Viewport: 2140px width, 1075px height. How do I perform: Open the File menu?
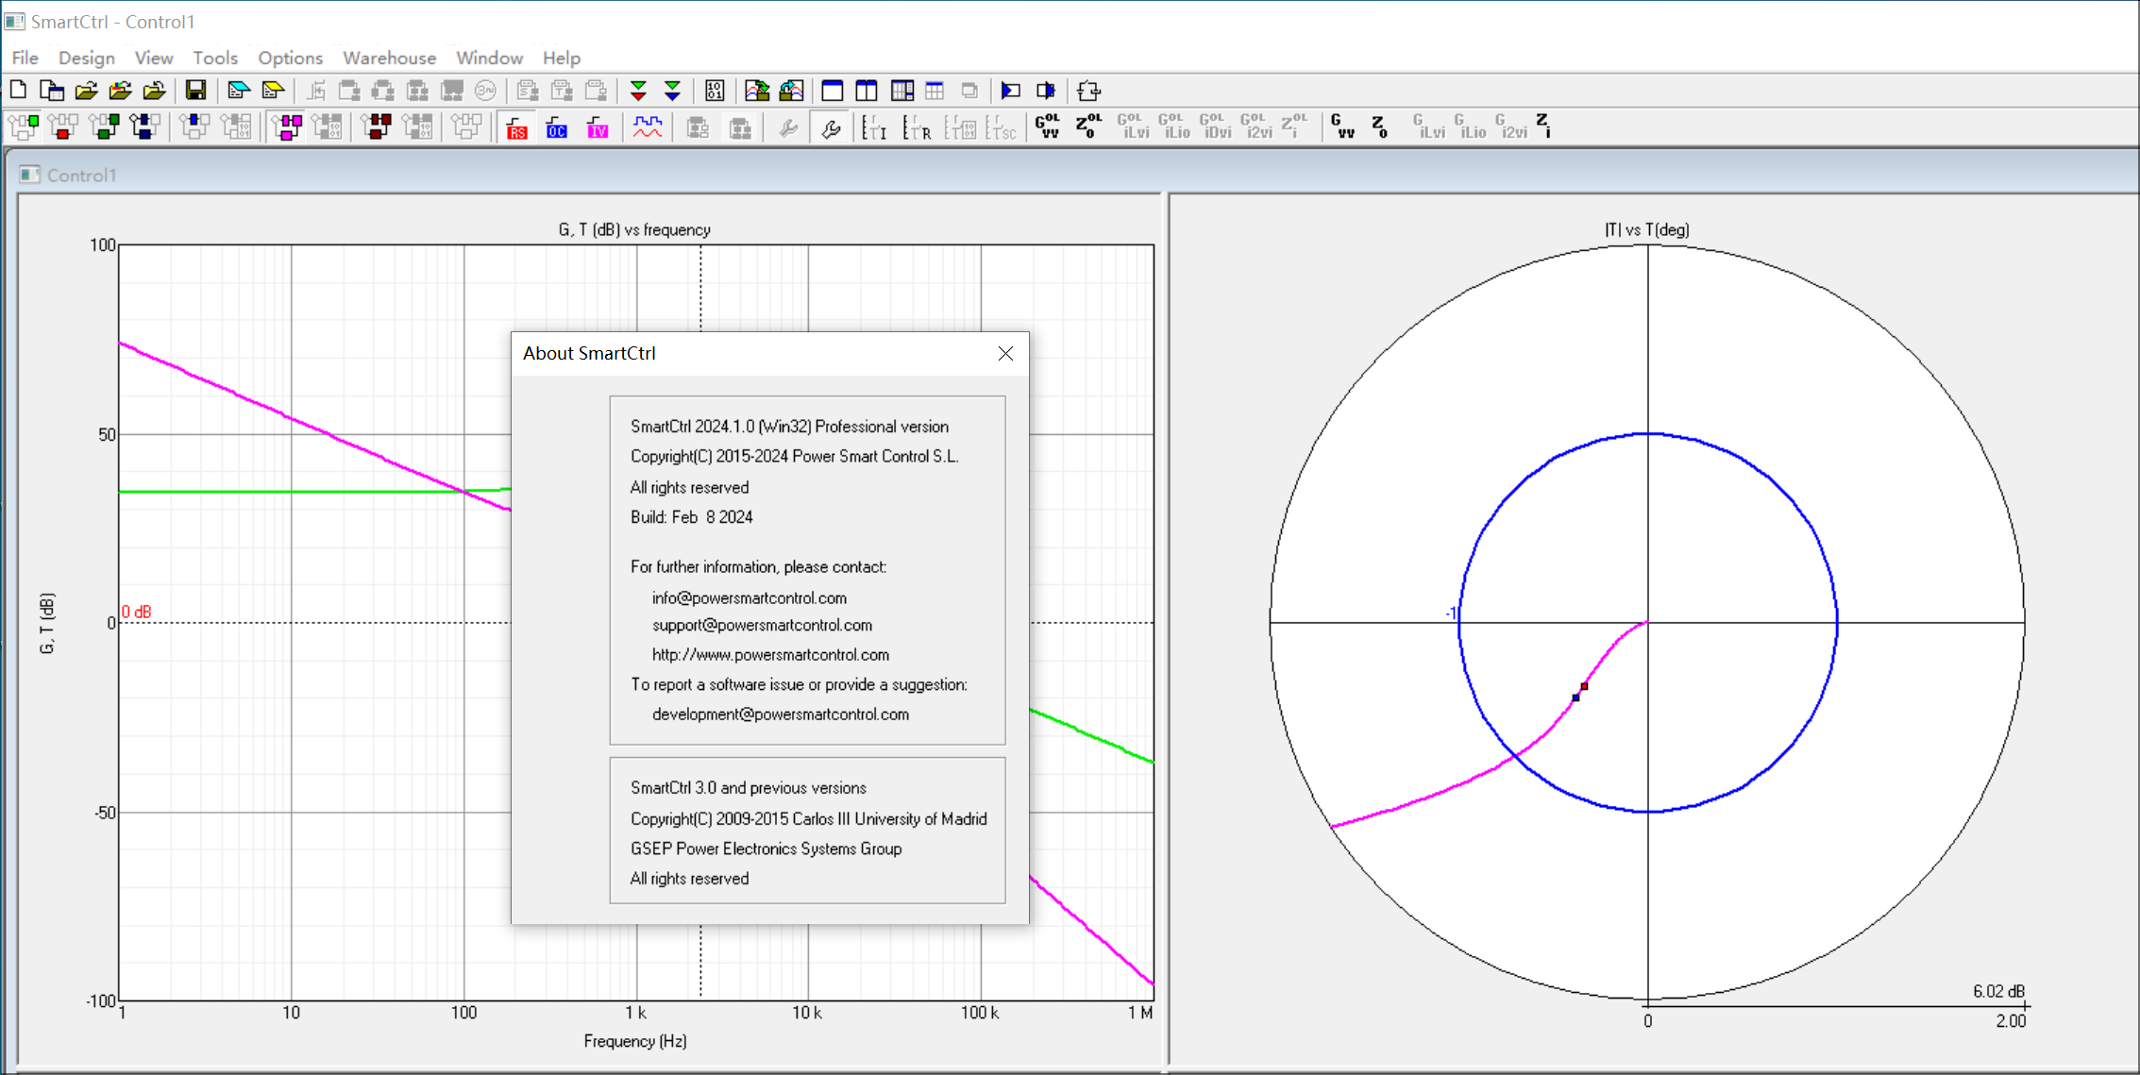[x=25, y=58]
